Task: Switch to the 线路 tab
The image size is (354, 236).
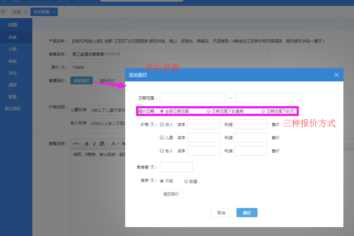Action: (x=17, y=12)
